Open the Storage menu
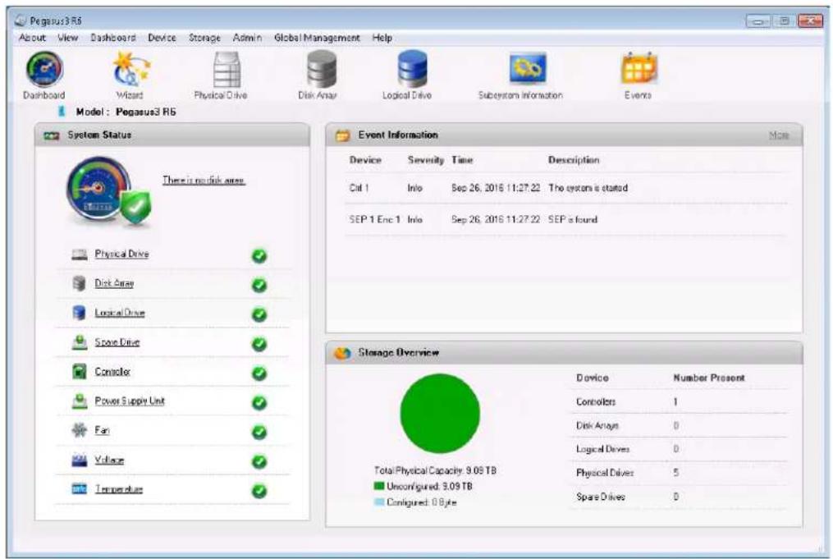 pos(204,38)
